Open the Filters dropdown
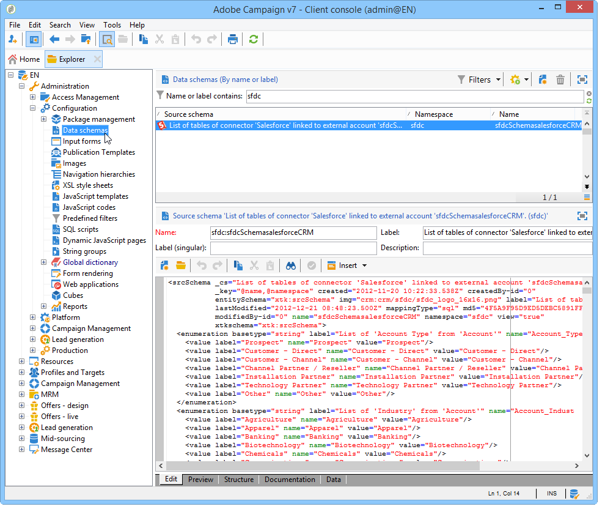This screenshot has width=616, height=523. click(x=480, y=80)
